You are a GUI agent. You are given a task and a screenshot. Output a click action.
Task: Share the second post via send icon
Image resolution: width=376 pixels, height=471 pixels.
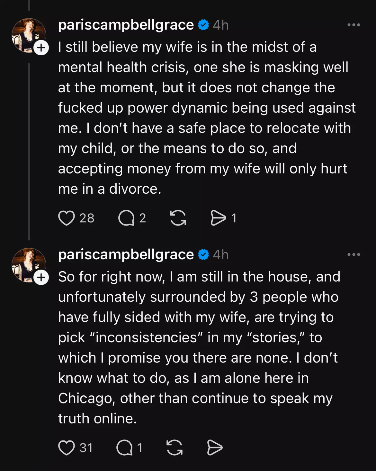tap(215, 448)
